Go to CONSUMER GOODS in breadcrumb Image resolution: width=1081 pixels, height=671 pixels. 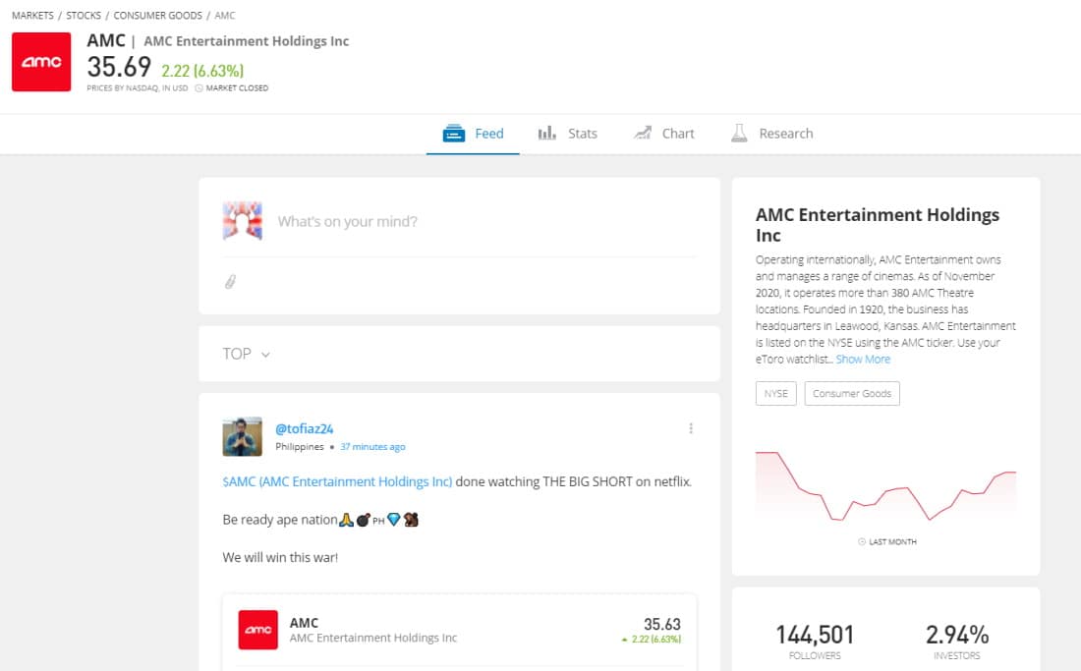coord(158,15)
